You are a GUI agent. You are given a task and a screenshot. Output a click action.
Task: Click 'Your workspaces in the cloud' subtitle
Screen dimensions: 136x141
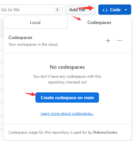point(33,44)
